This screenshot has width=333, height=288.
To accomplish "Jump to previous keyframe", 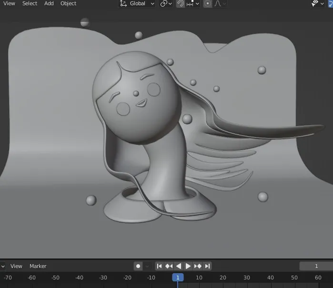I will tap(169, 266).
